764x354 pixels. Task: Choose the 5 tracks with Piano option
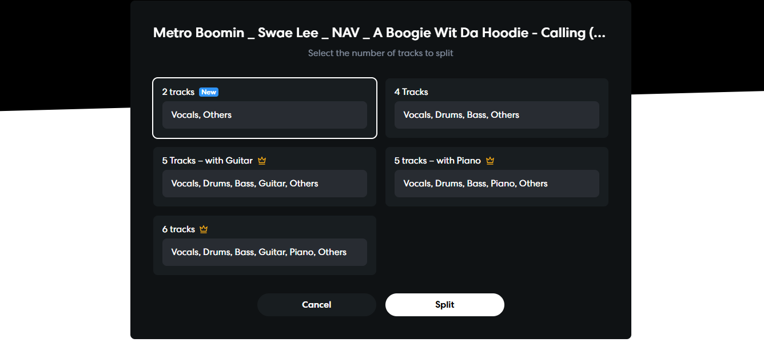497,177
